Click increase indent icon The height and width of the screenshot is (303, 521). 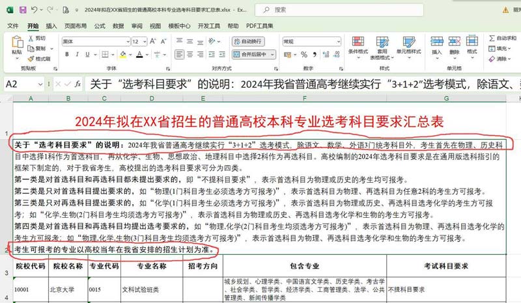pyautogui.click(x=222, y=54)
